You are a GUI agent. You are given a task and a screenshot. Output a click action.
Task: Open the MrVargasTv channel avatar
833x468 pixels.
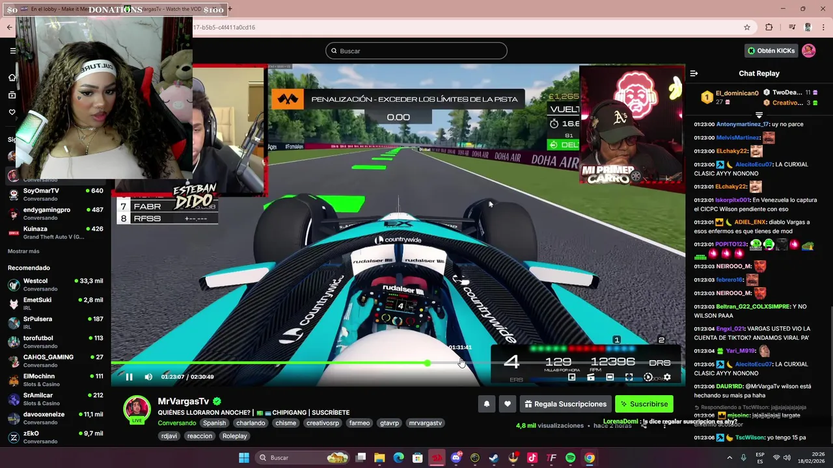pyautogui.click(x=137, y=409)
